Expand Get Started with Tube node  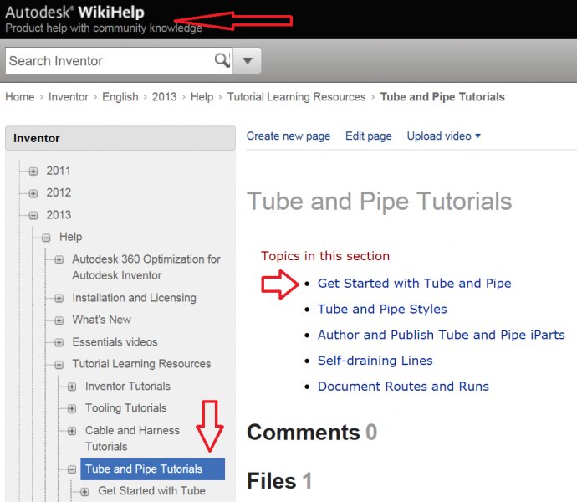(x=84, y=492)
